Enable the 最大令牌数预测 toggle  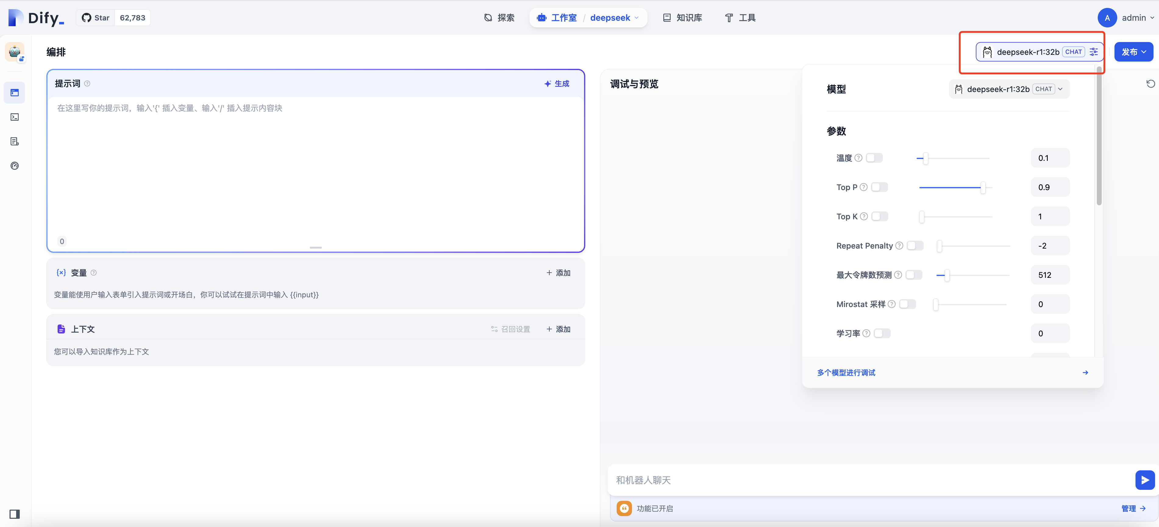pyautogui.click(x=914, y=275)
